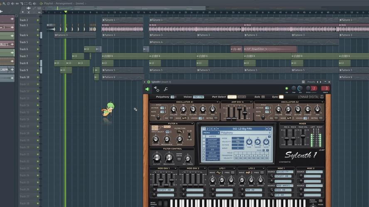Click the Sylenth1 plugin options gear in title bar
369x207 pixels.
click(149, 82)
